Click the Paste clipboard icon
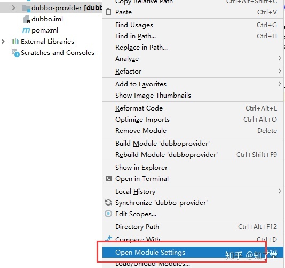This screenshot has width=285, height=268. pos(108,12)
